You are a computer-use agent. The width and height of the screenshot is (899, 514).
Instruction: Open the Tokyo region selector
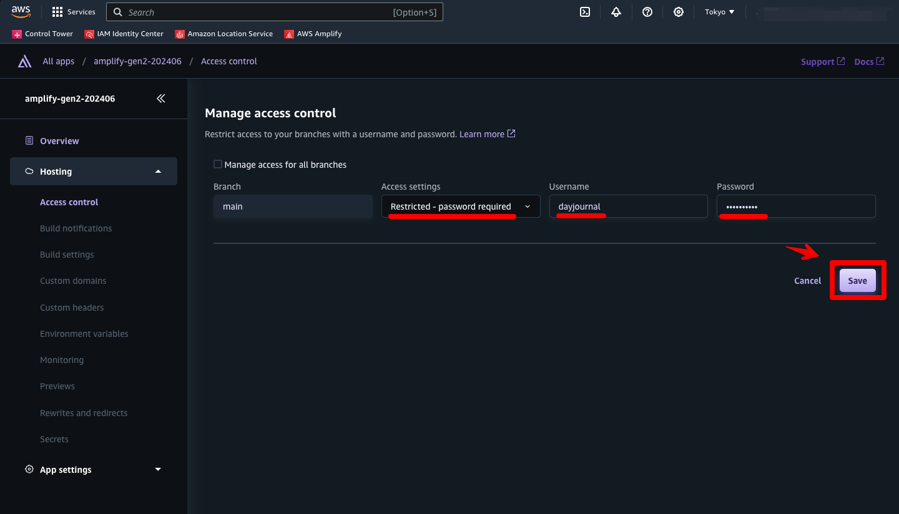[x=719, y=12]
